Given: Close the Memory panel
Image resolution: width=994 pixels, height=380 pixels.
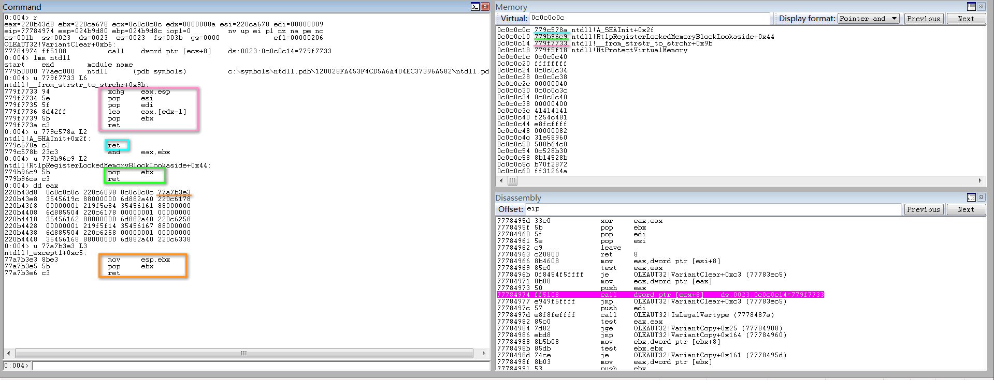Looking at the screenshot, I should pos(981,7).
